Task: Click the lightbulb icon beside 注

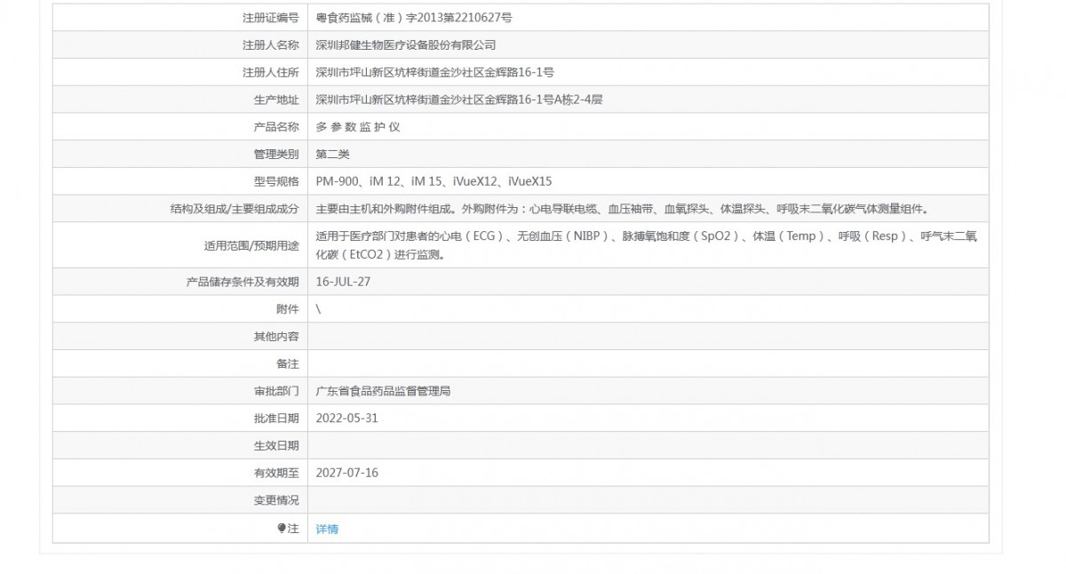Action: pyautogui.click(x=282, y=528)
